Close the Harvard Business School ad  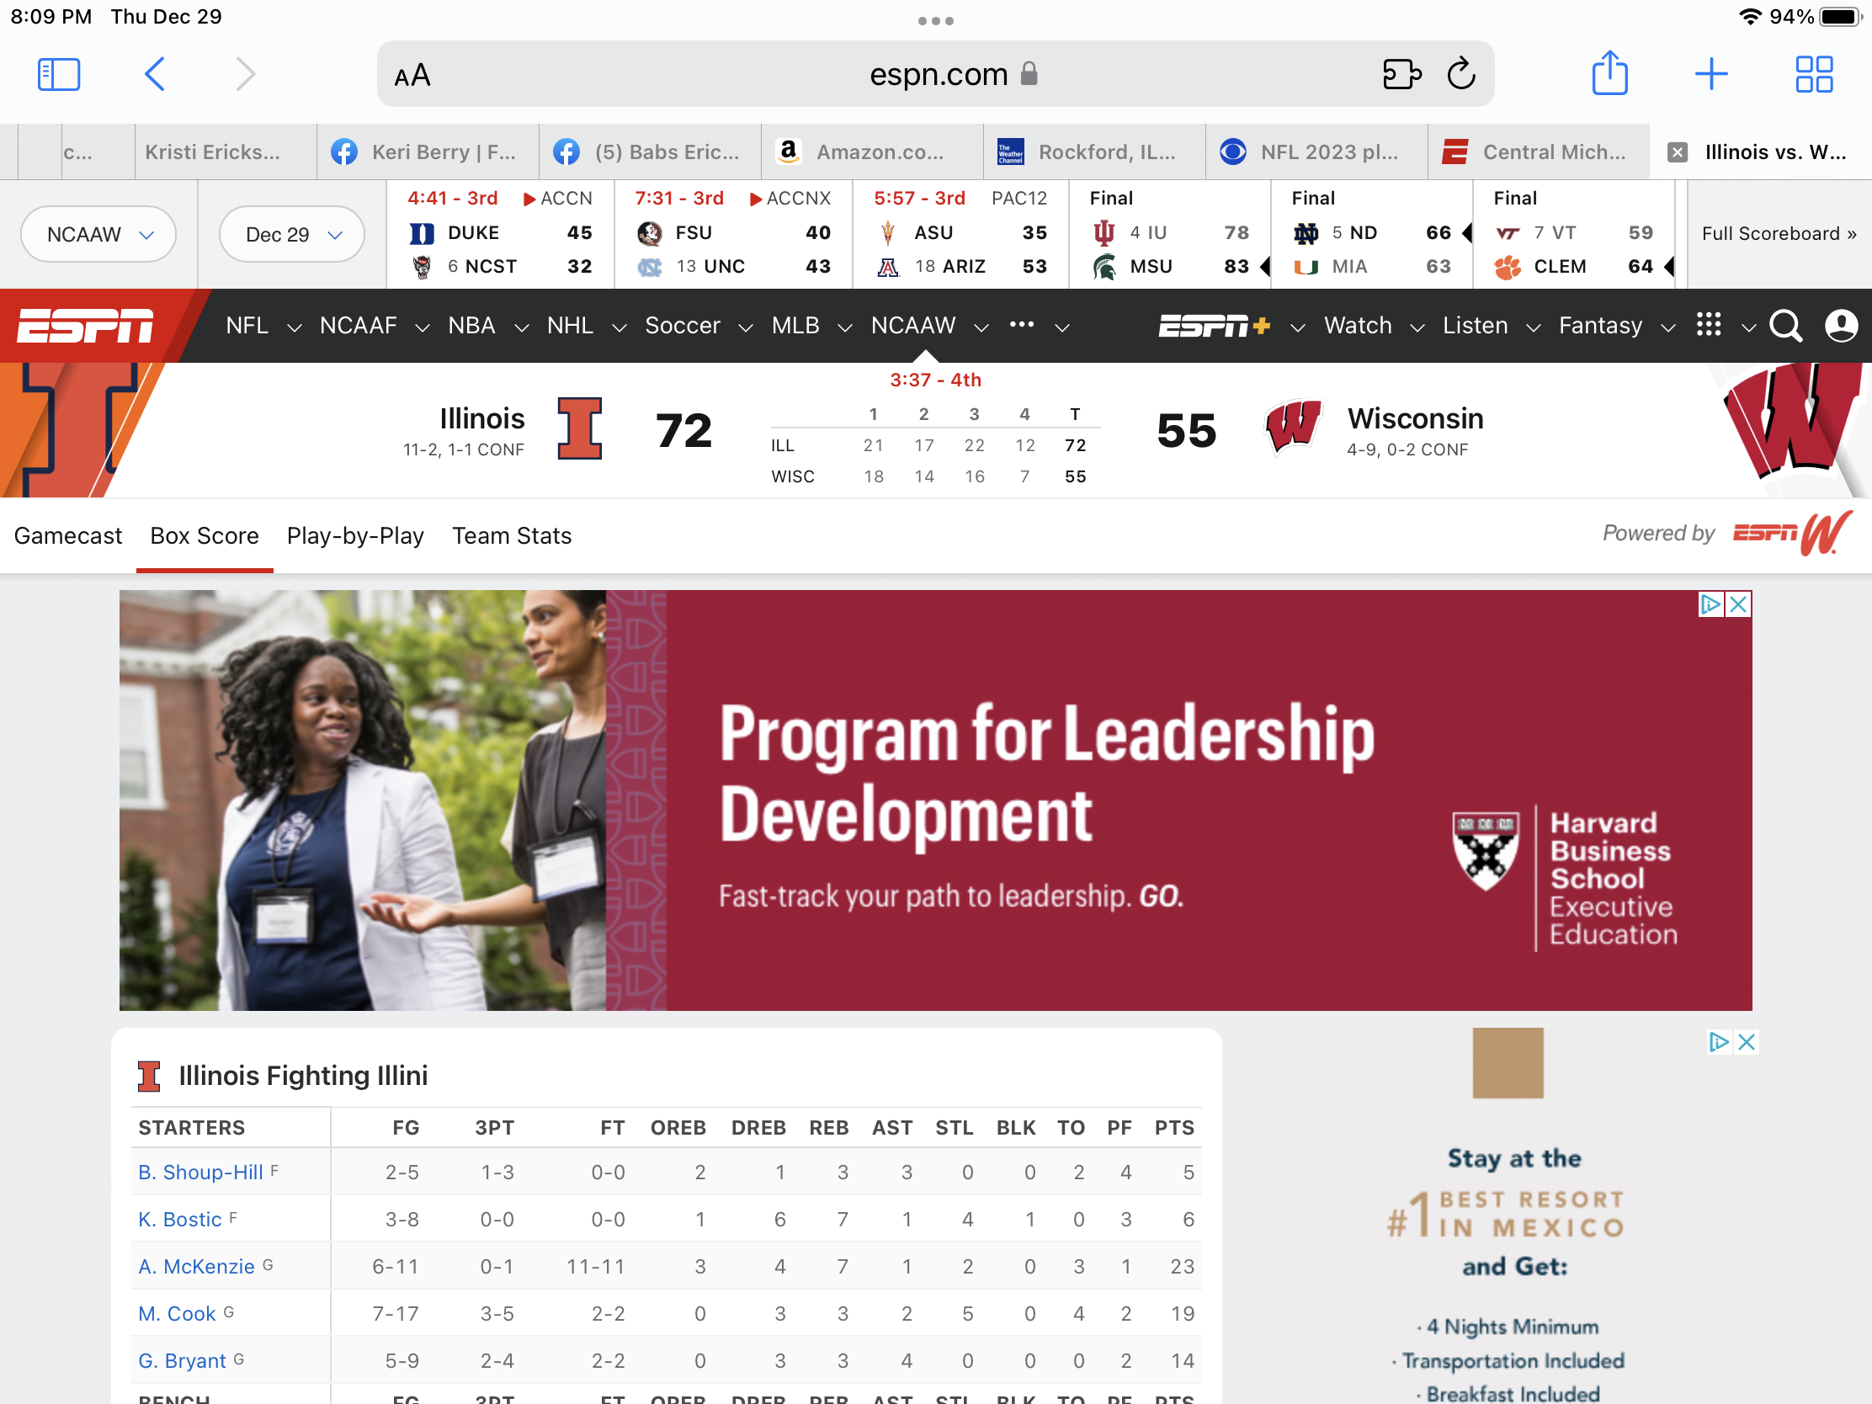1738,604
